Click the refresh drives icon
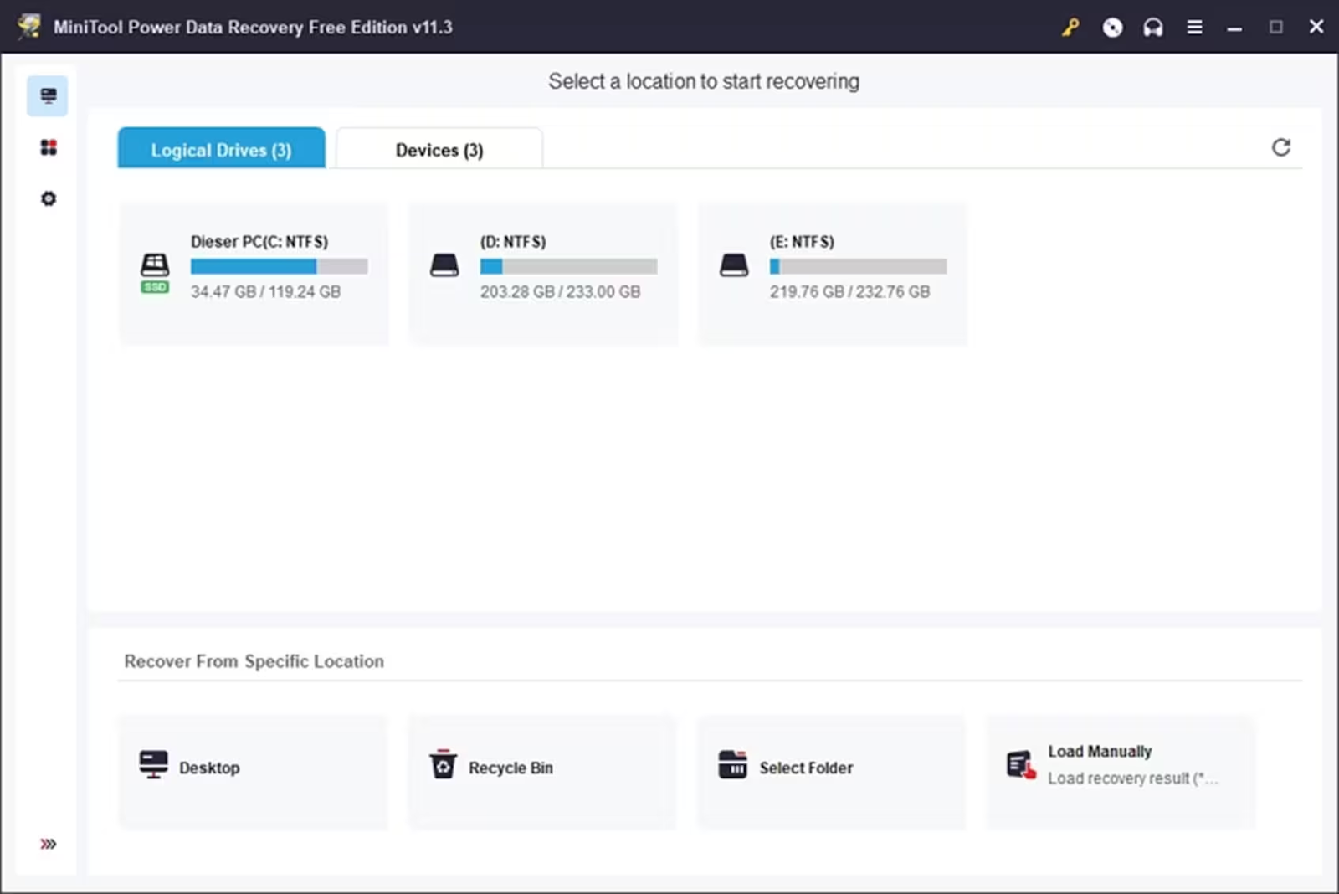 click(1280, 147)
